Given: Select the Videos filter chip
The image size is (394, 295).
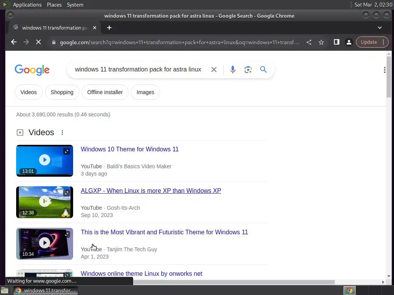Looking at the screenshot, I should (x=28, y=92).
